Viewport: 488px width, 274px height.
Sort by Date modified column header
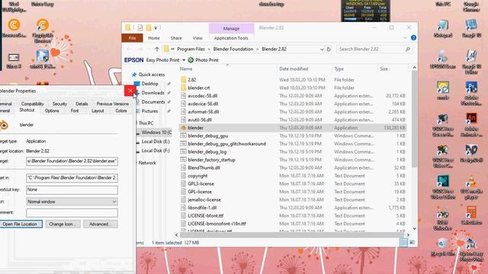[304, 68]
